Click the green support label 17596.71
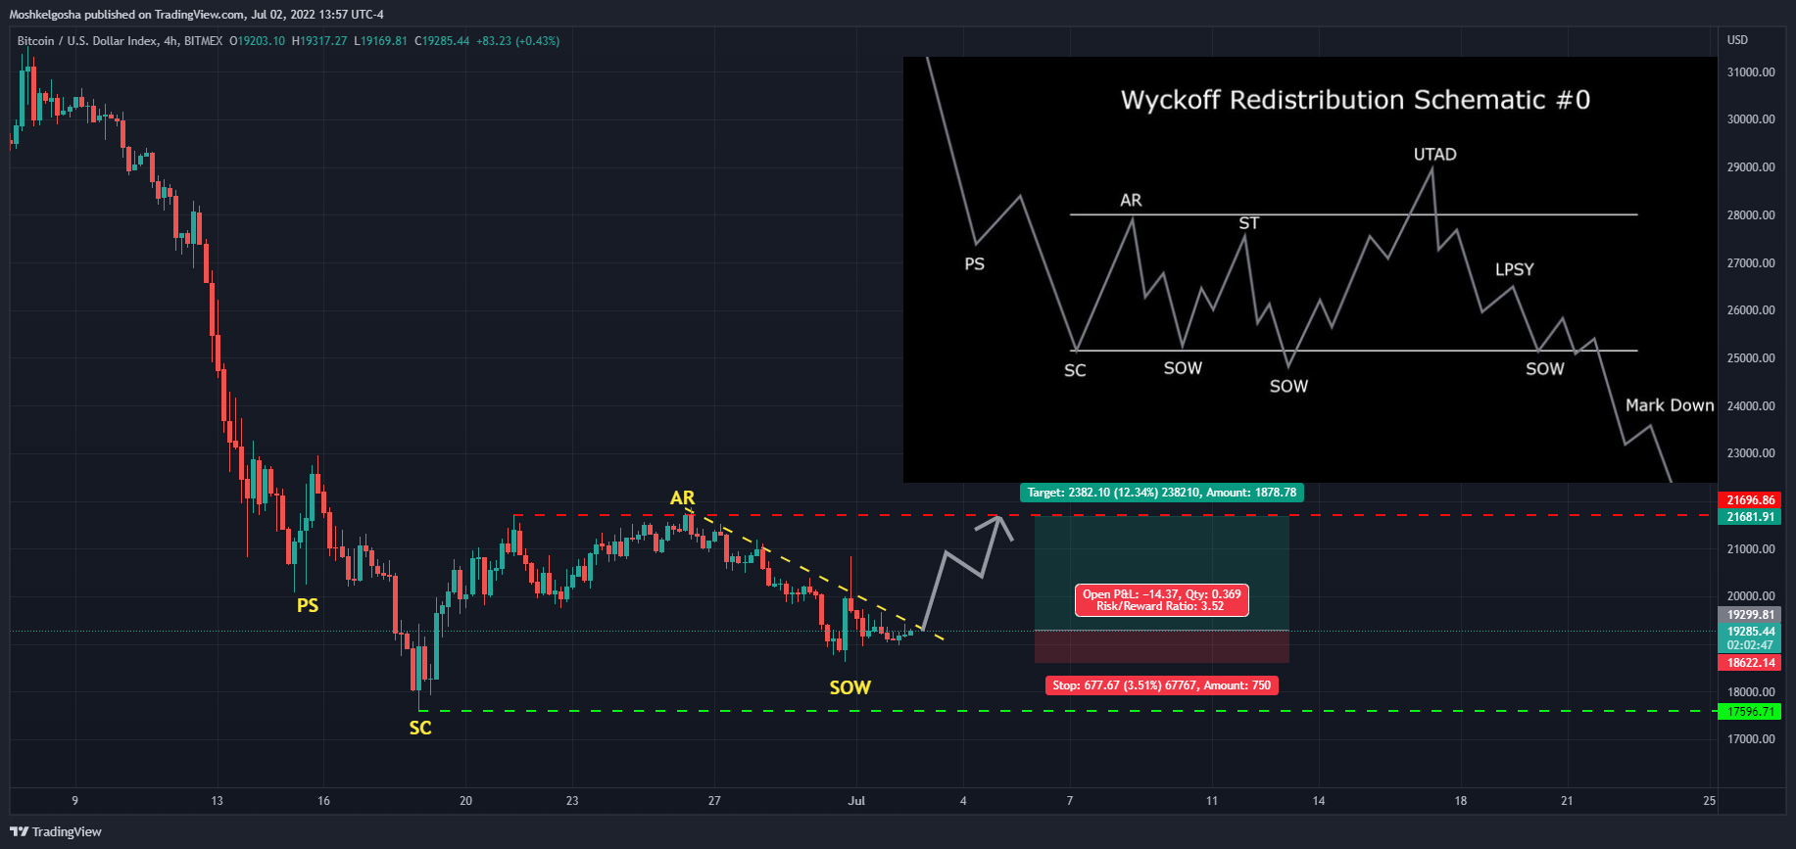 point(1750,712)
